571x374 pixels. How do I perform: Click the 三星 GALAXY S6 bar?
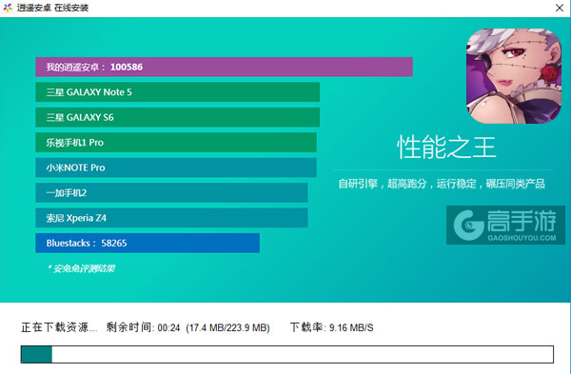[178, 117]
